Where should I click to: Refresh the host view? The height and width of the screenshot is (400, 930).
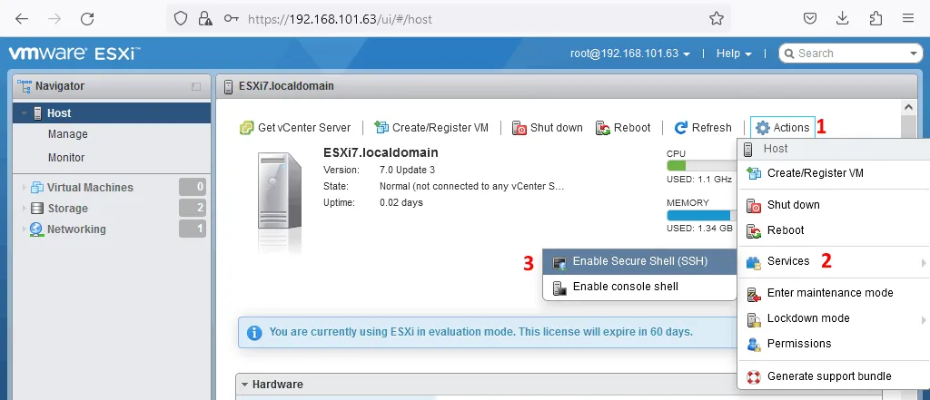tap(702, 128)
